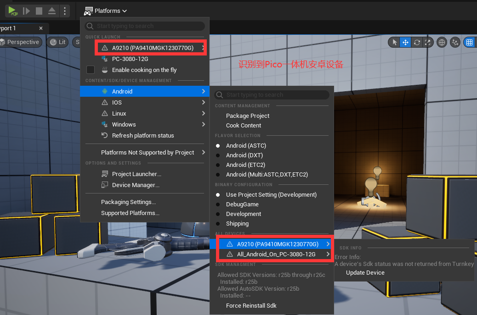Choose the scale tool
Image resolution: width=477 pixels, height=315 pixels.
pos(427,42)
